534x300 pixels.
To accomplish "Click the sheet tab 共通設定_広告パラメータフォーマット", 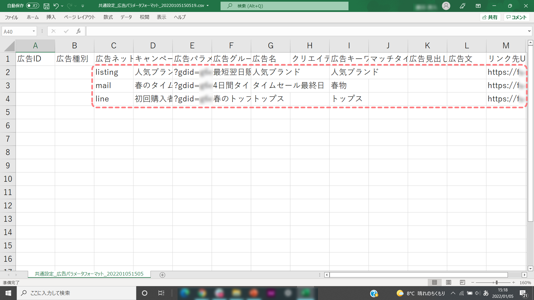I will pyautogui.click(x=89, y=274).
